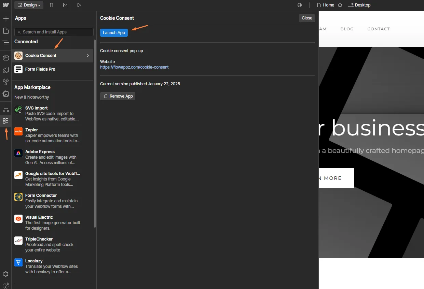This screenshot has width=424, height=289.
Task: Open the Visual Electric marketplace app
Action: (52, 223)
